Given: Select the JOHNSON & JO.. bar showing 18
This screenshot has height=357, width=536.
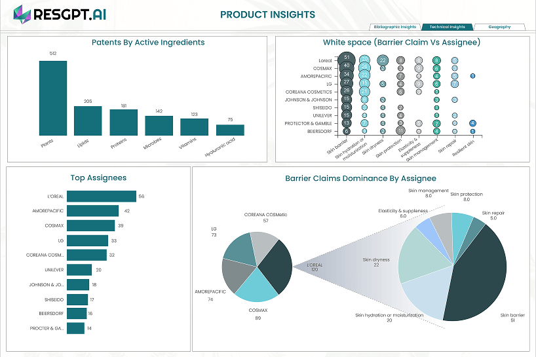Looking at the screenshot, I should click(78, 284).
